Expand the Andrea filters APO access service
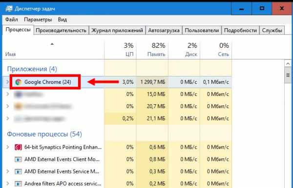This screenshot has height=188, width=293. click(7, 184)
